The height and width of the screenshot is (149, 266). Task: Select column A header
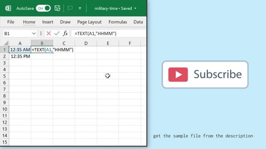20,43
